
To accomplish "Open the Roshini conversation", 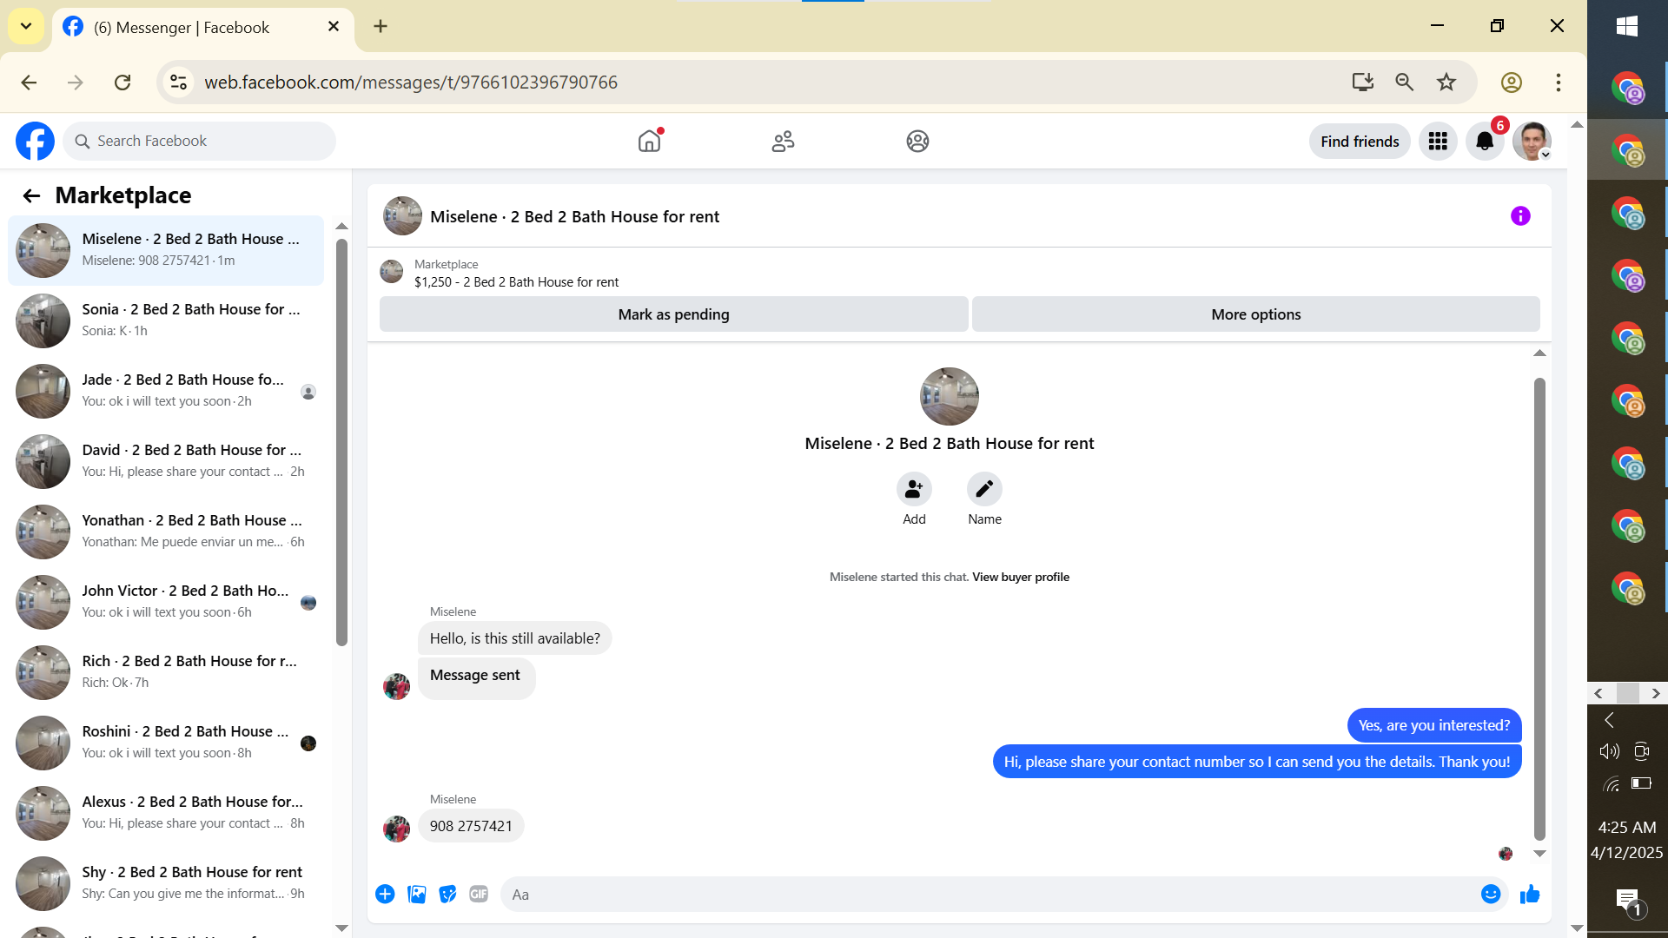I will coord(166,743).
